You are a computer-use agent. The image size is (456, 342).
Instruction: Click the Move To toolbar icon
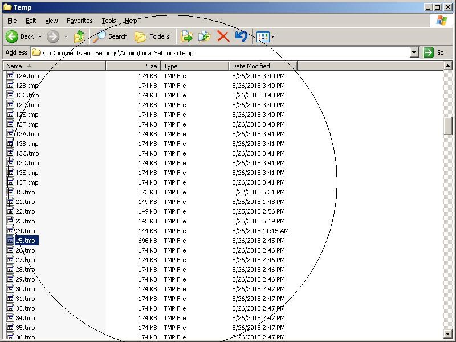click(186, 36)
